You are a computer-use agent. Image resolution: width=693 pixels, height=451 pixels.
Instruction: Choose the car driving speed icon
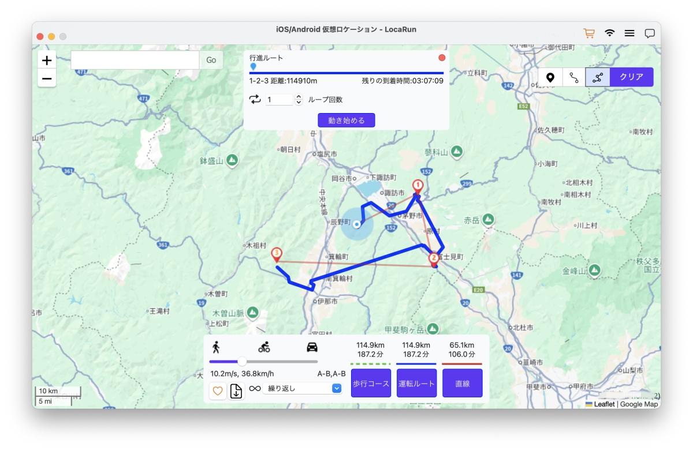[x=312, y=347]
